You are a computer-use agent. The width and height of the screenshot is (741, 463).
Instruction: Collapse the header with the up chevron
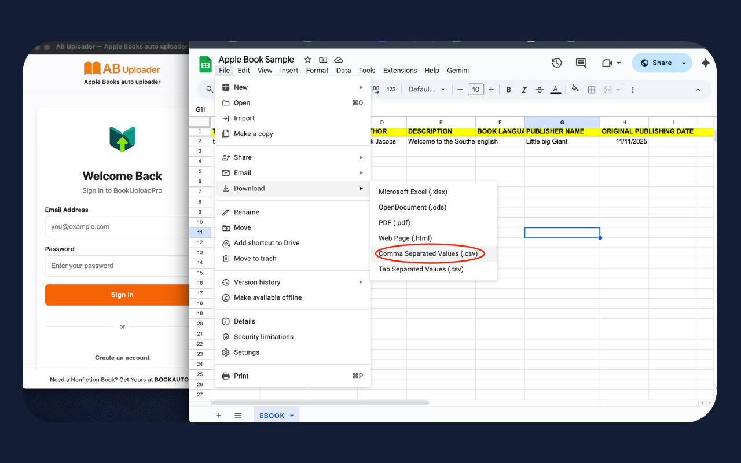698,90
